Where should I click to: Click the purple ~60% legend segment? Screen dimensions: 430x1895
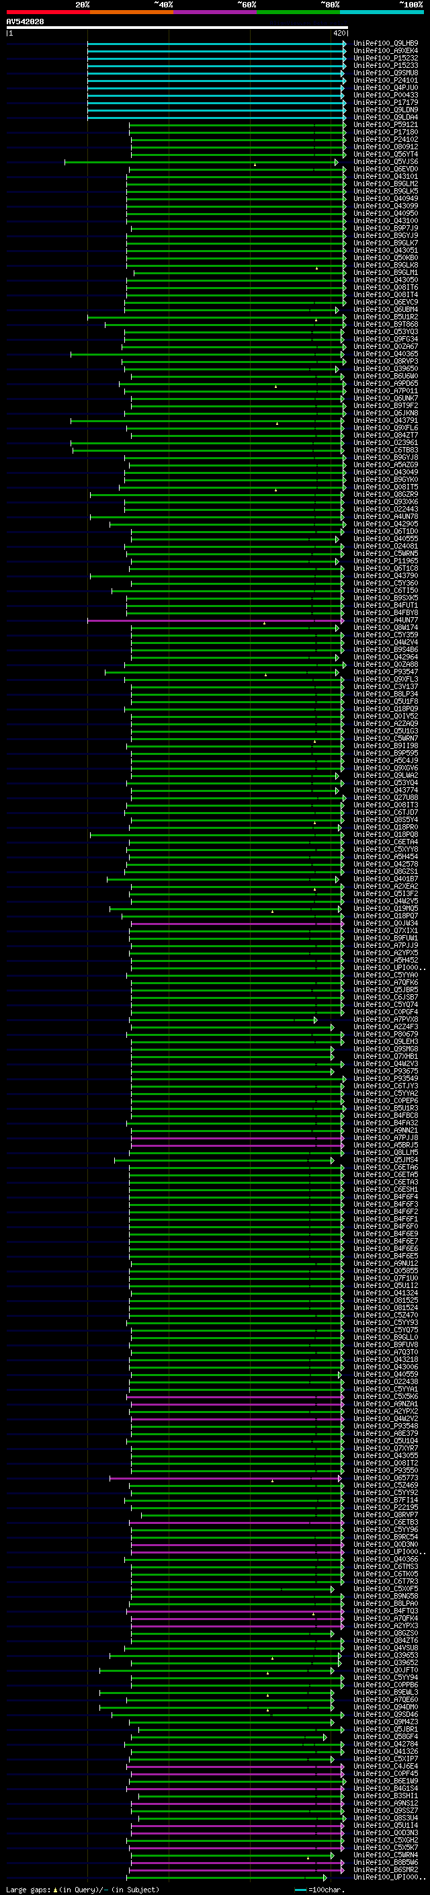click(x=216, y=13)
